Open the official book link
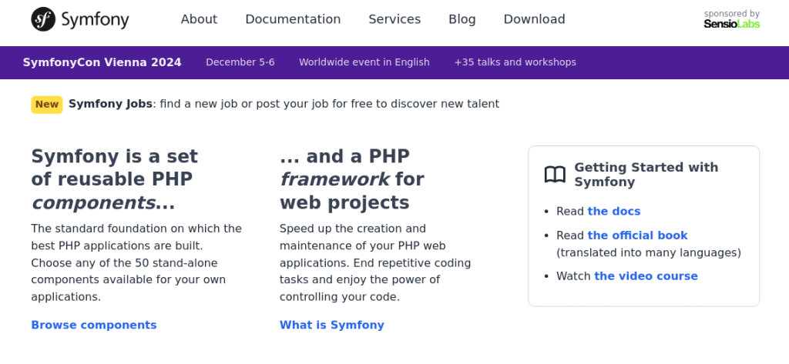Screen dimensions: 789x364 (x=637, y=235)
